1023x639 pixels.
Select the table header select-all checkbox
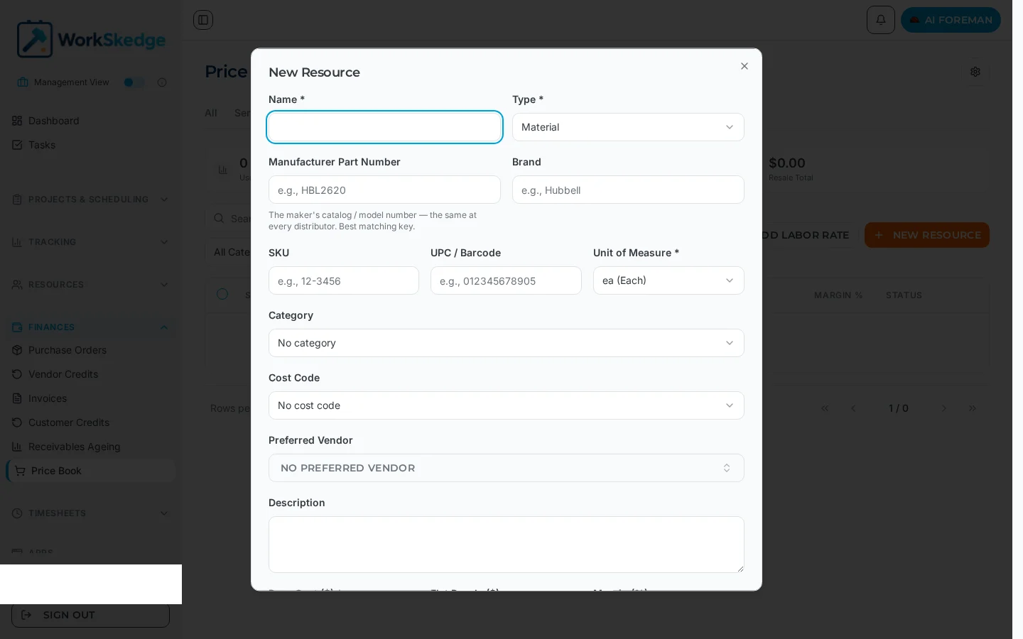tap(222, 294)
